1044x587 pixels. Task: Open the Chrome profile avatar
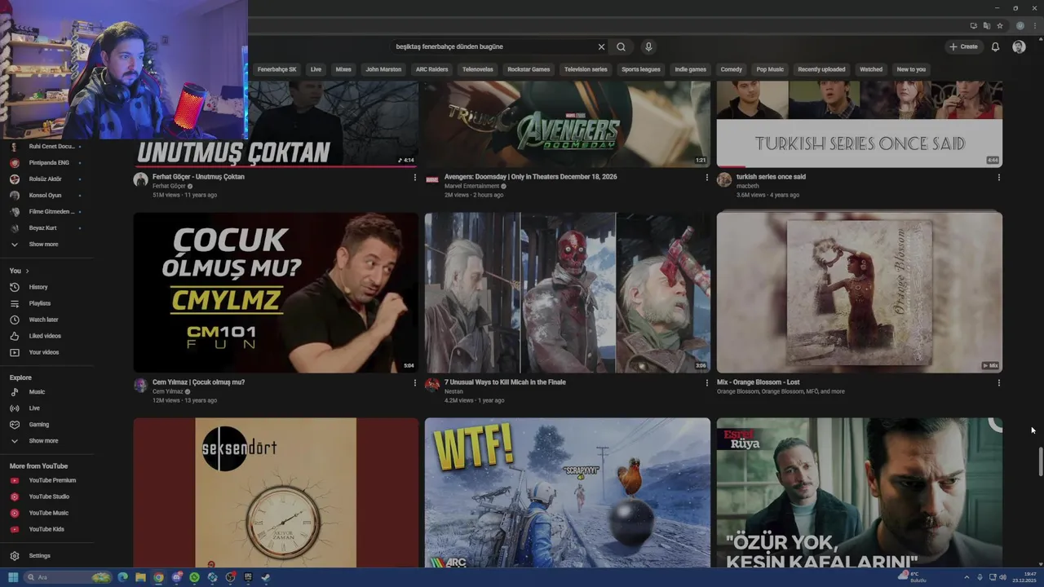coord(1020,26)
